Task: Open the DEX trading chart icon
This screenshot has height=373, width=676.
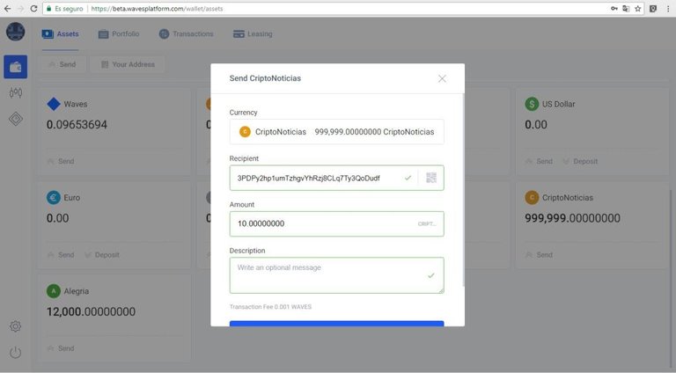Action: coord(15,92)
